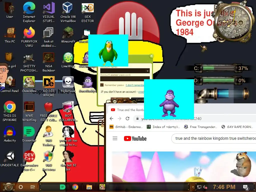Click the YouTube logo
Viewport: 256px width, 192px height.
coord(135,138)
